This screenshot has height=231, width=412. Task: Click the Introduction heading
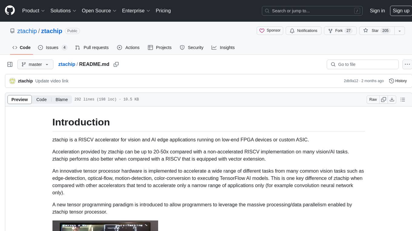pos(81,122)
